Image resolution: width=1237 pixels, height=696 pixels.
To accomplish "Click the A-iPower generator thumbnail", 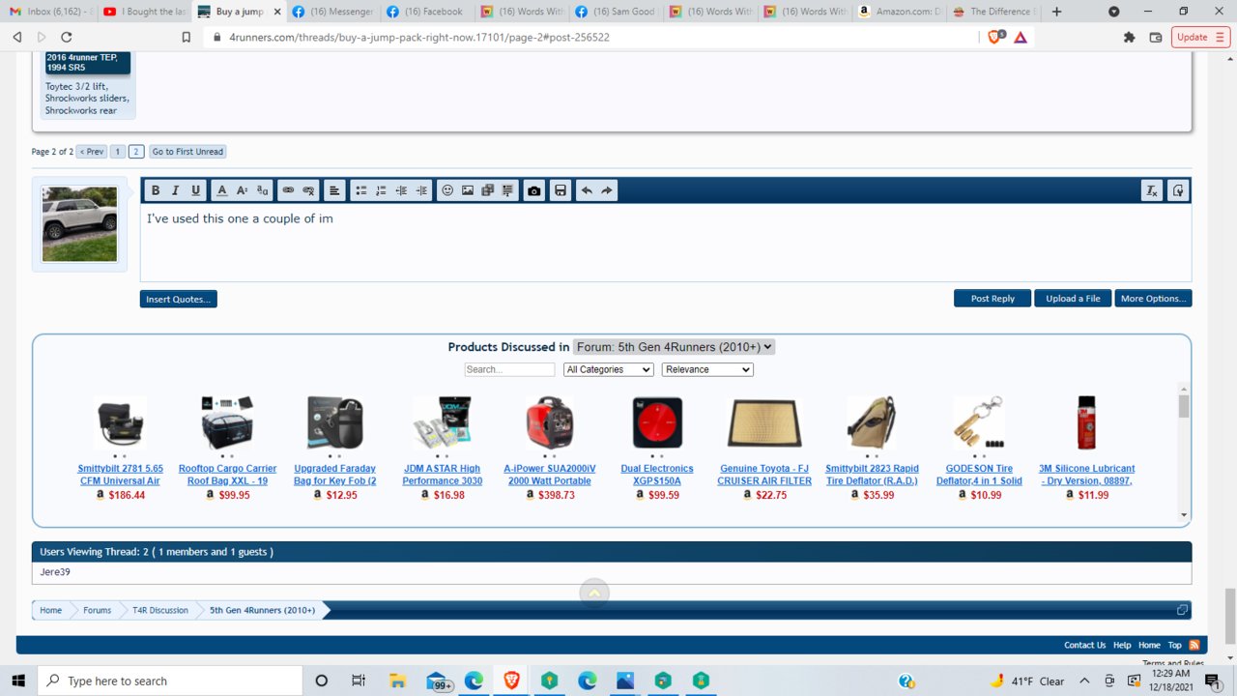I will point(550,422).
